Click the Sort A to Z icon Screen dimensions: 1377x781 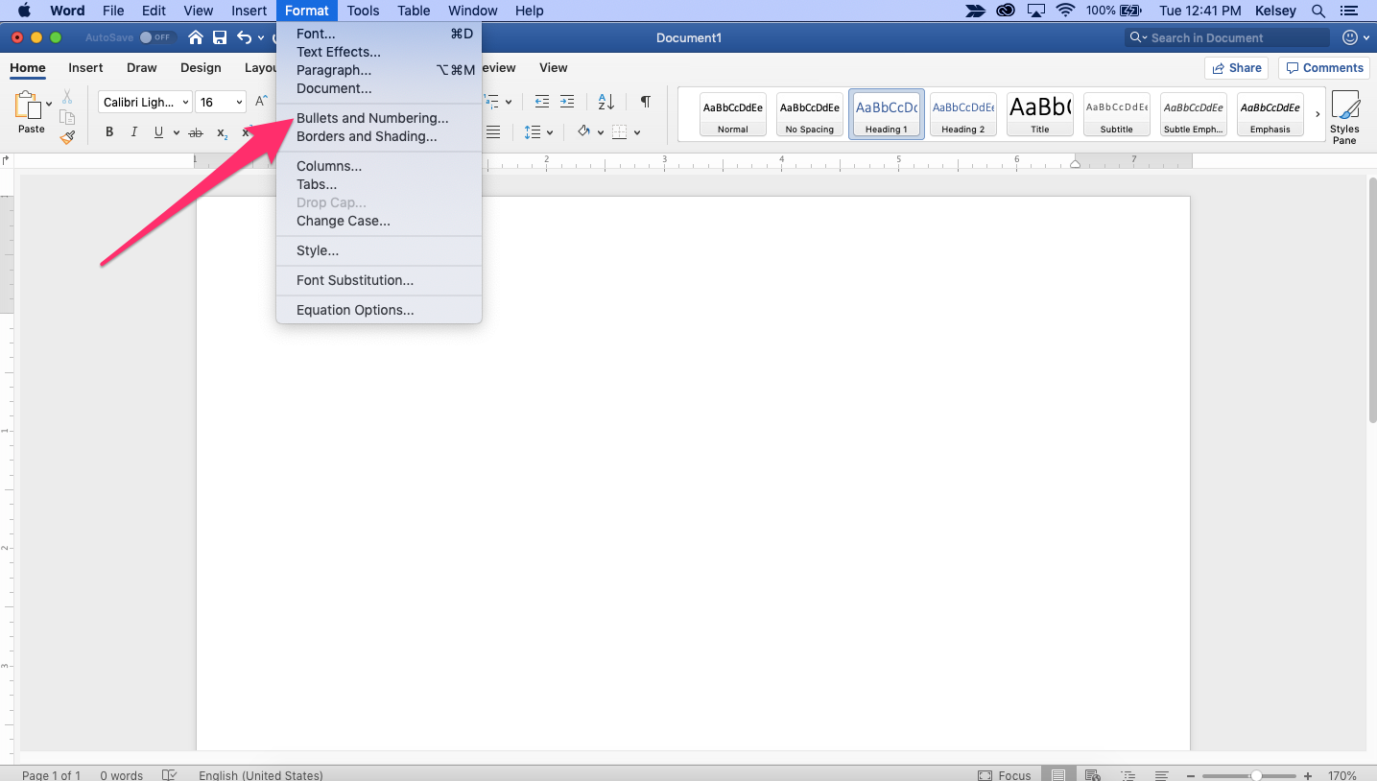(x=606, y=102)
